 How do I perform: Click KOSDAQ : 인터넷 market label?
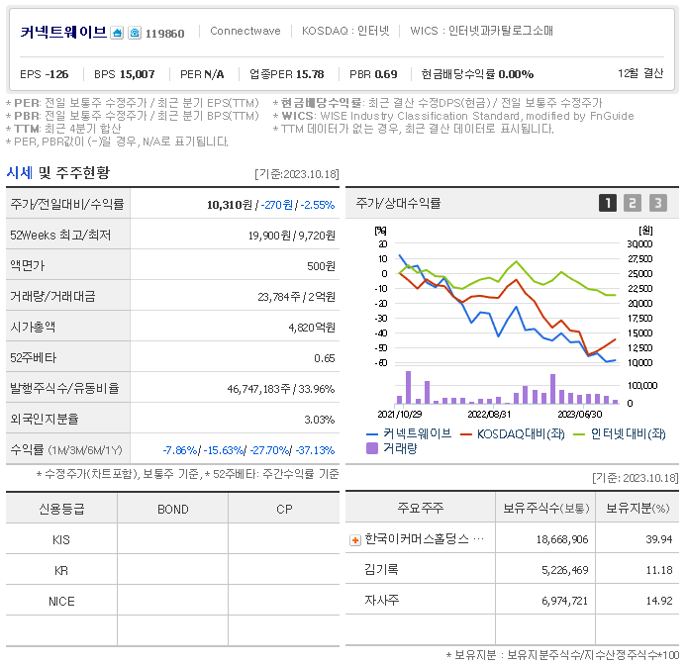point(345,31)
